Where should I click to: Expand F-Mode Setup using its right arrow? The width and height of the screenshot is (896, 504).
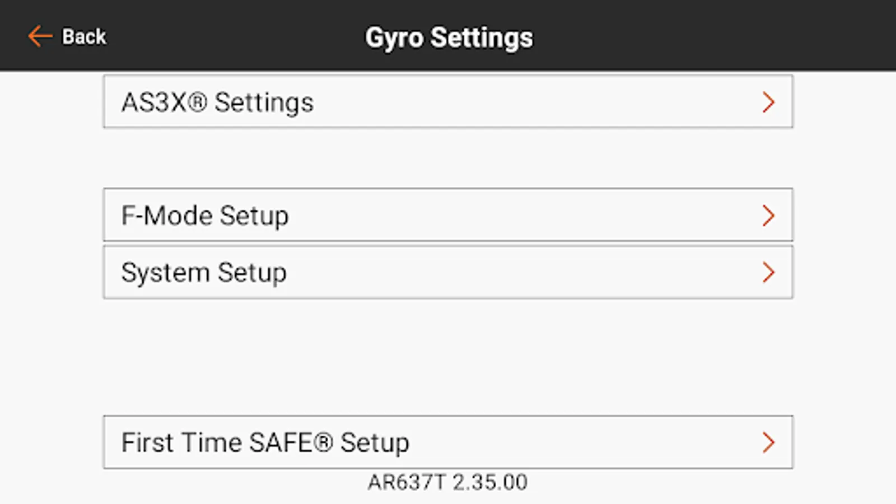coord(768,216)
